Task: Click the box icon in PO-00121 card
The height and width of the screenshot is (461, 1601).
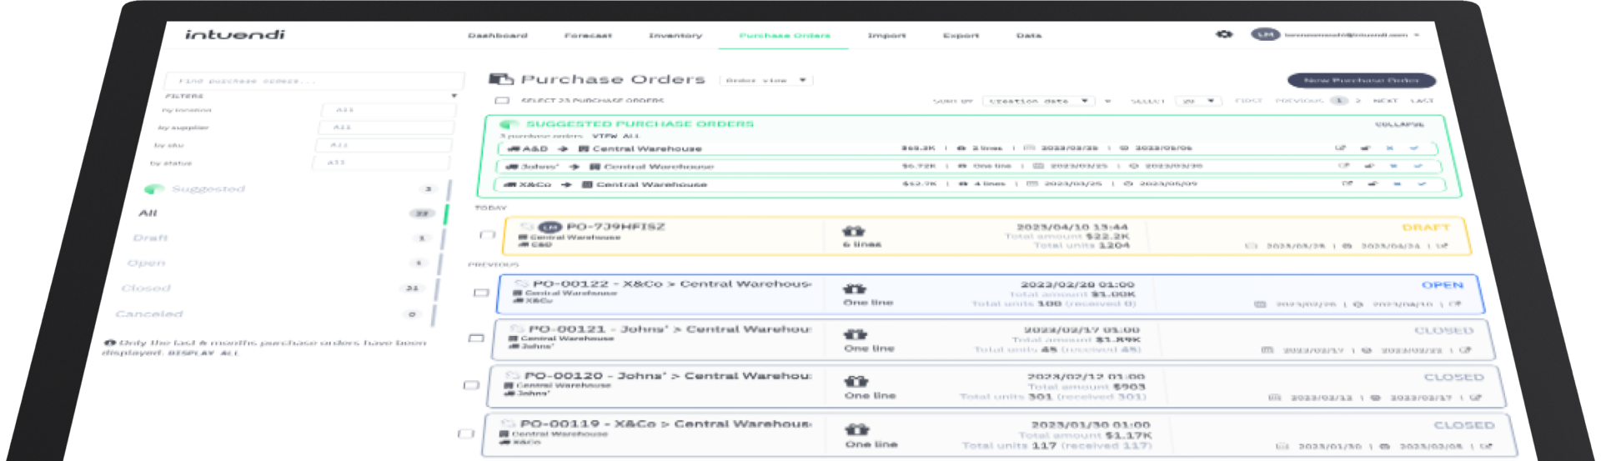Action: coord(856,334)
